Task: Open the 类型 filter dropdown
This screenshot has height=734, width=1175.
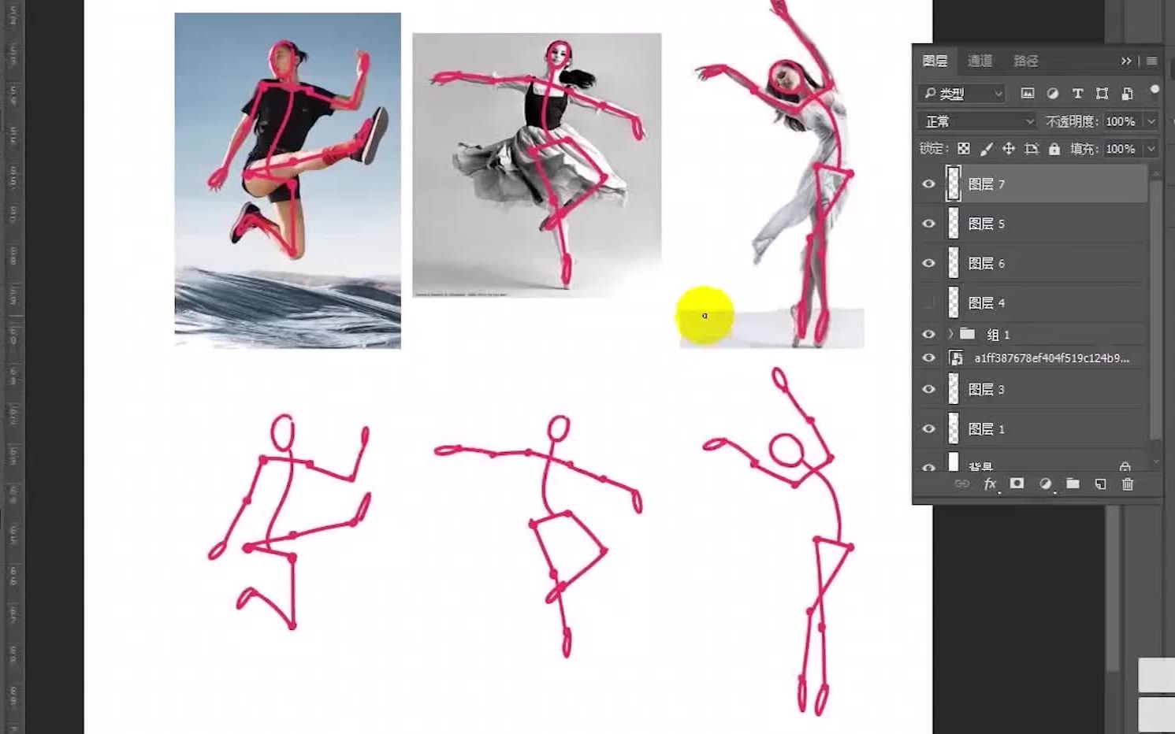Action: 961,93
